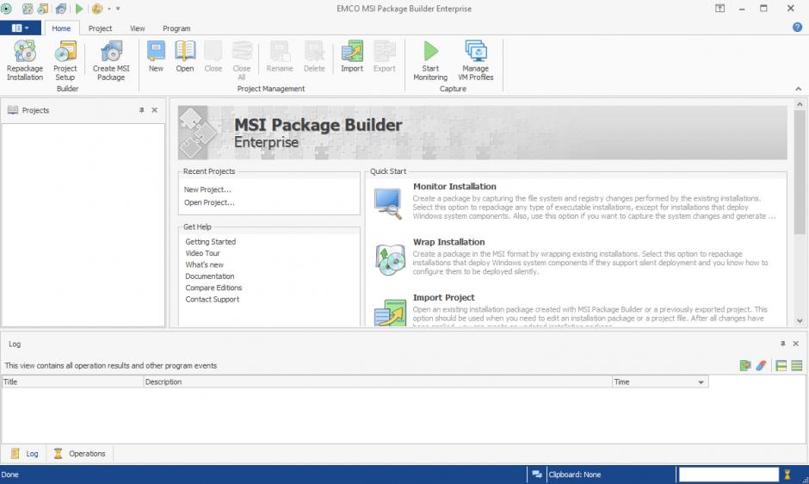Click the Create MSI Package button
Viewport: 809px width, 484px height.
(x=111, y=60)
